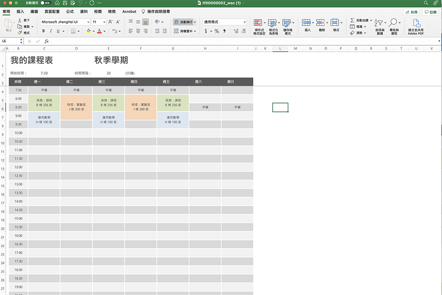Toggle italic formatting (I)
The height and width of the screenshot is (295, 442).
51,31
